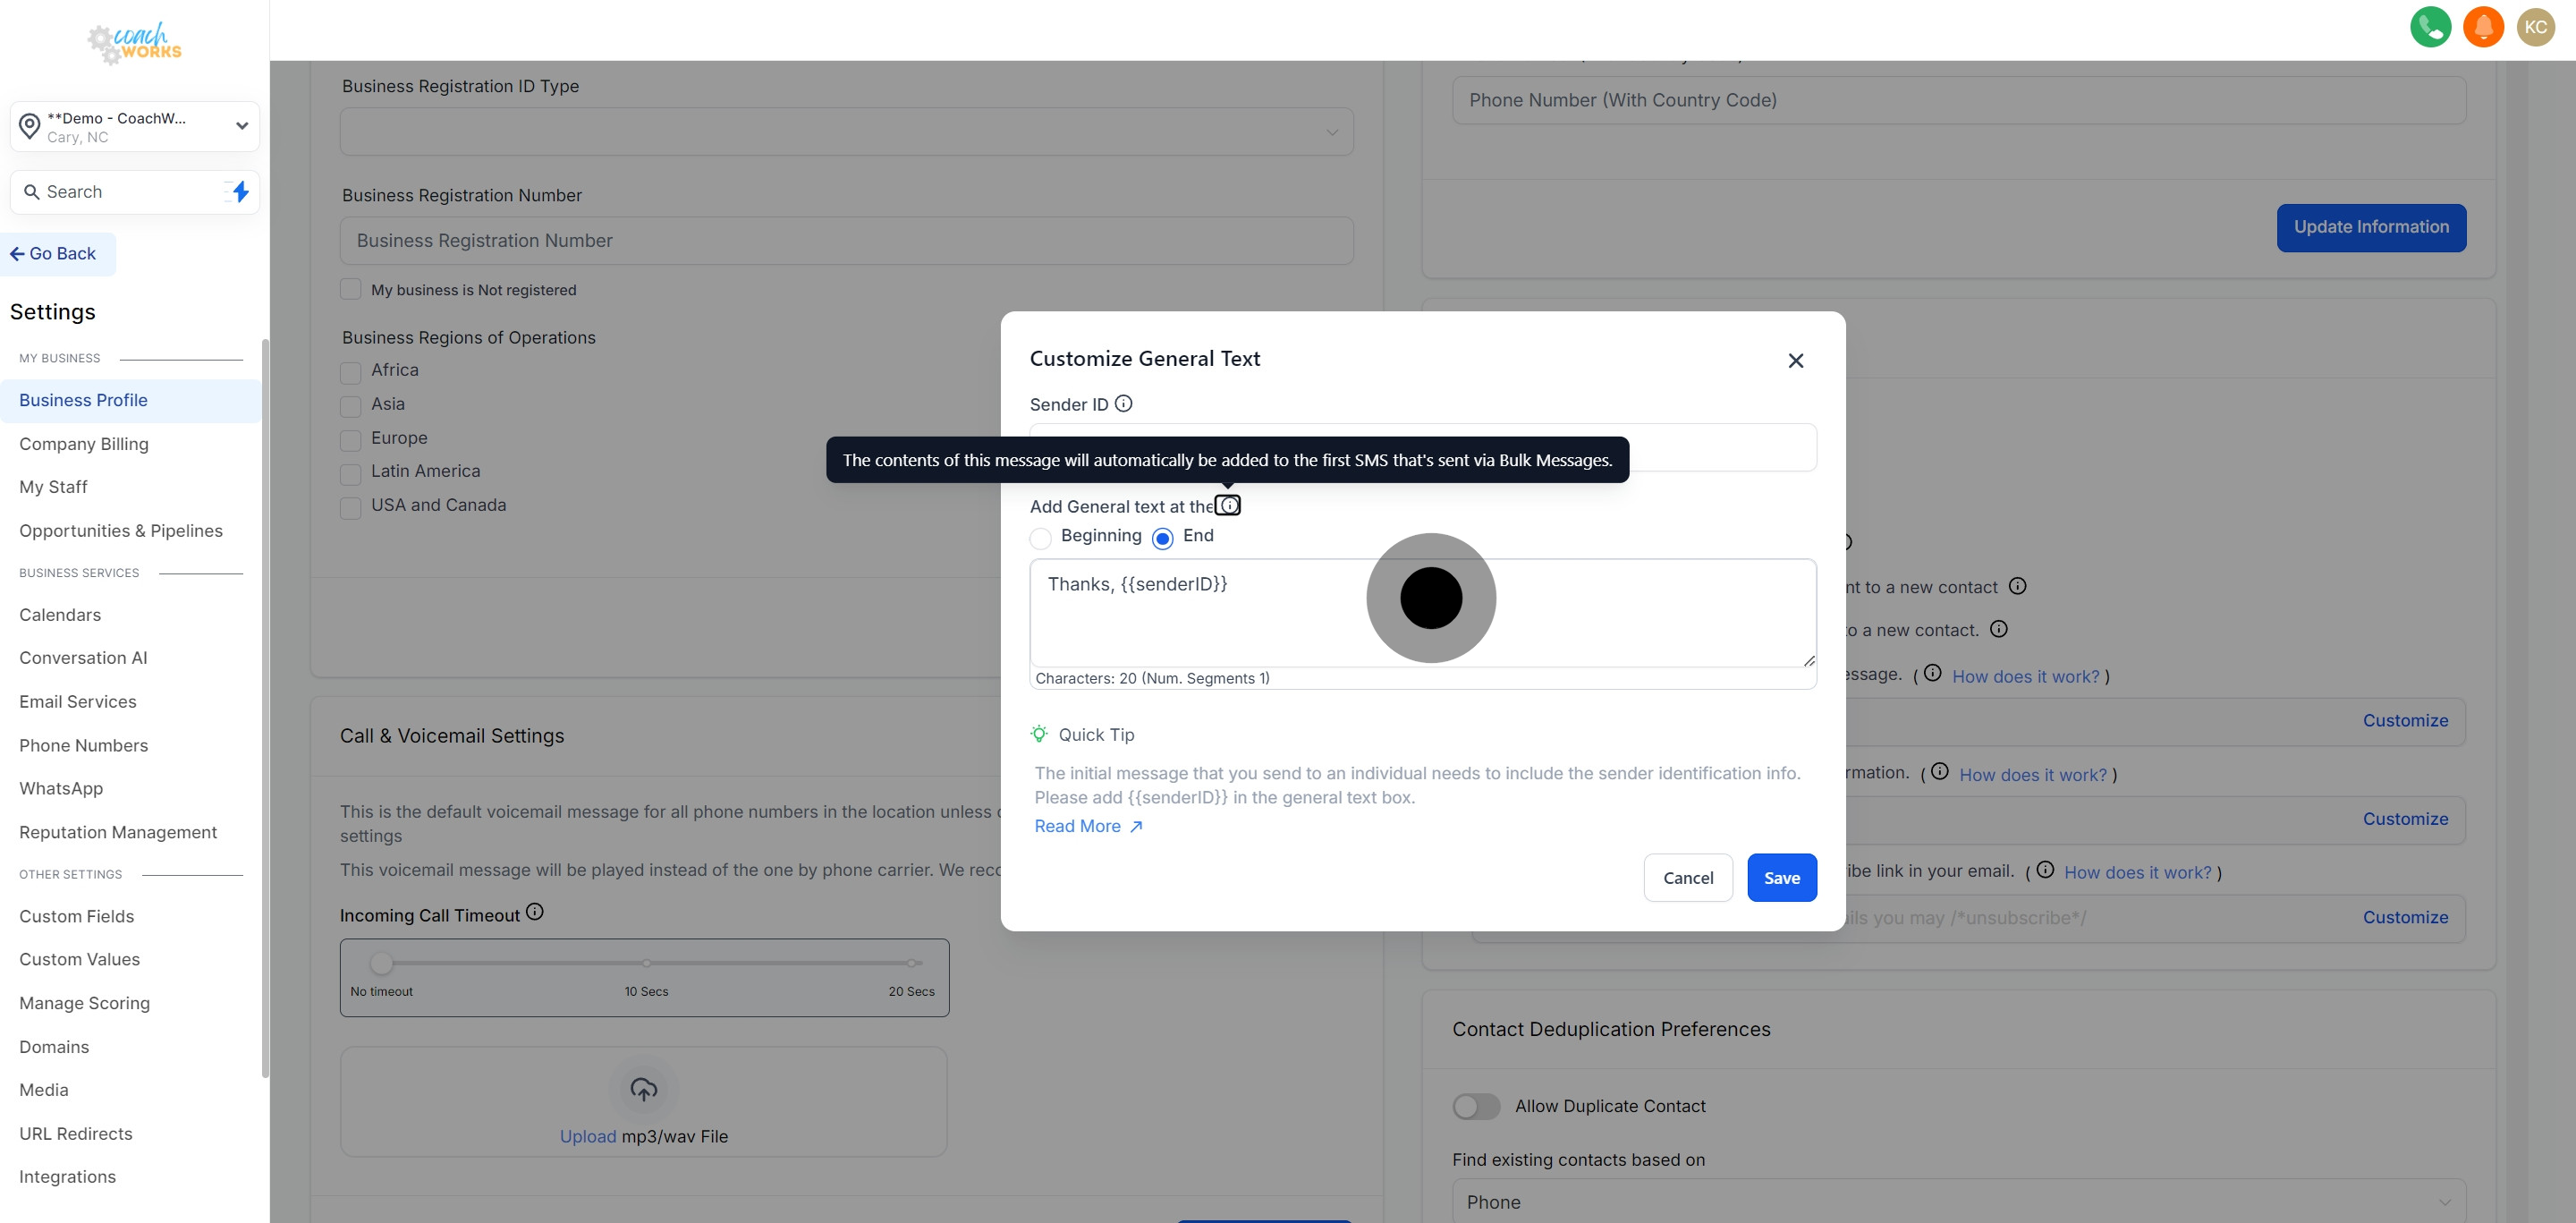Toggle Allow Duplicate Contact switch

tap(1476, 1106)
